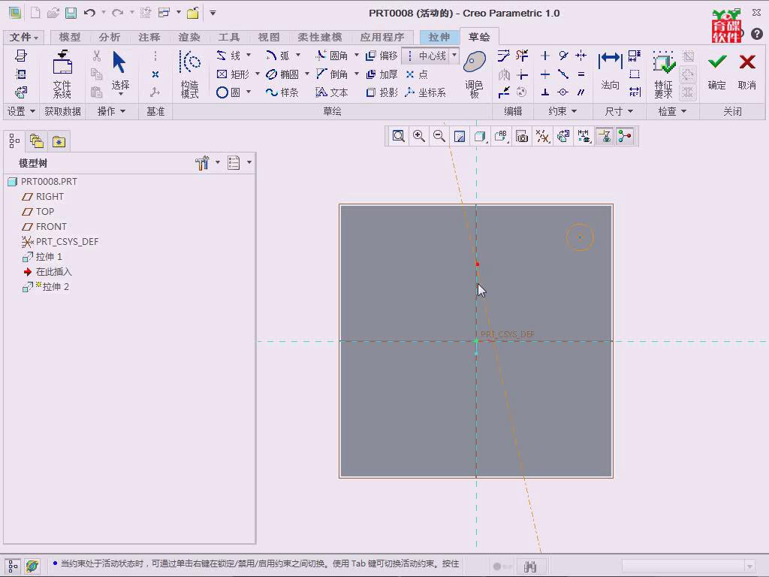The image size is (769, 577).
Task: Toggle Construction Mode (构造模式)
Action: tap(190, 74)
